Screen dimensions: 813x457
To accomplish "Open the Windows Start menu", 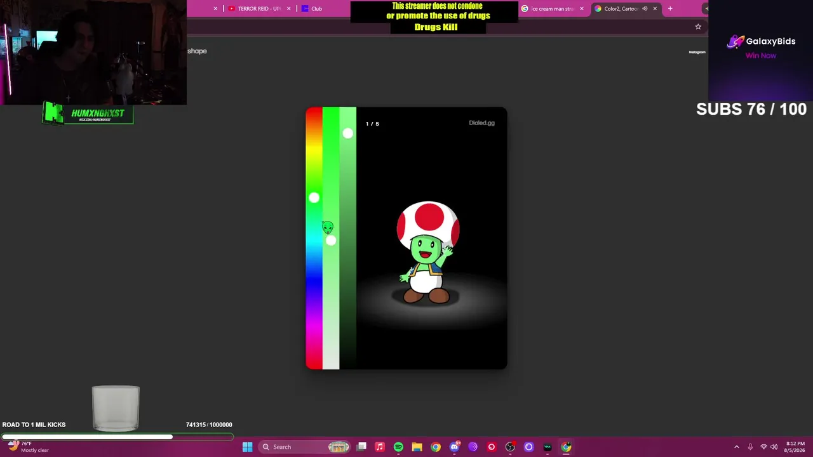I will coord(247,447).
